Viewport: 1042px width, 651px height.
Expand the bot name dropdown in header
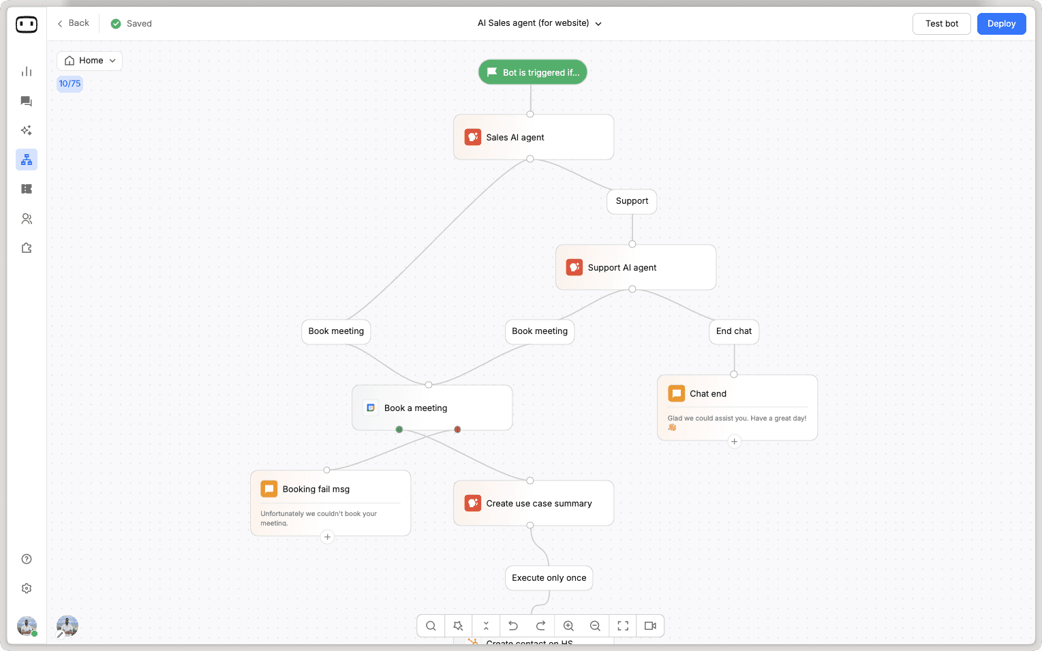[598, 23]
